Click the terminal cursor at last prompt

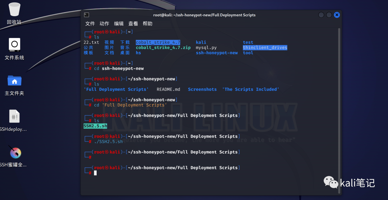click(x=95, y=173)
